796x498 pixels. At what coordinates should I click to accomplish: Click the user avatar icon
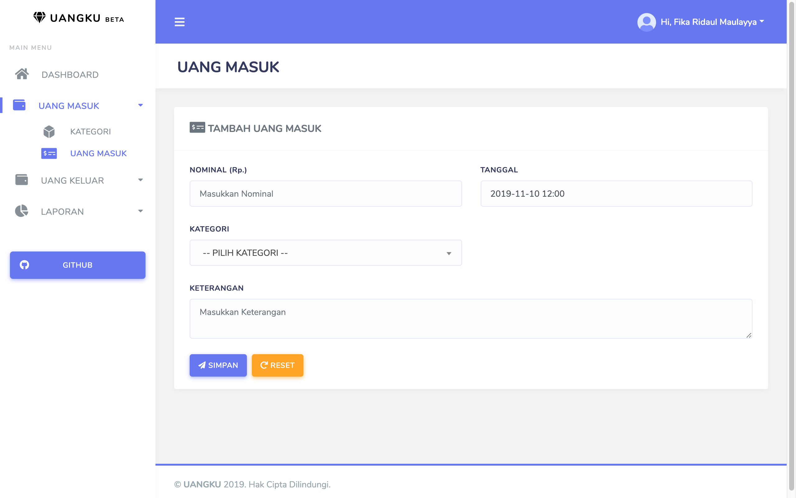pos(646,22)
